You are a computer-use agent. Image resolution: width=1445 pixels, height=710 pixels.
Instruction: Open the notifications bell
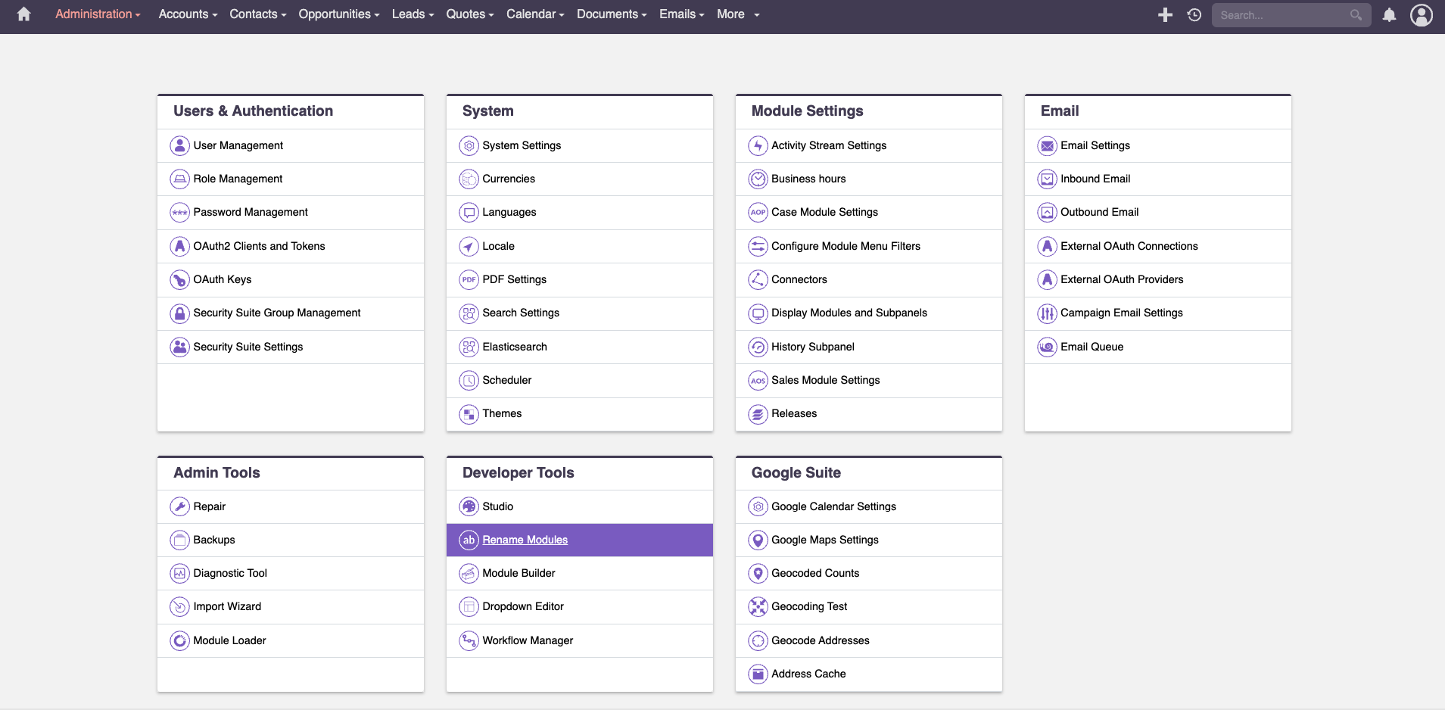pos(1389,14)
